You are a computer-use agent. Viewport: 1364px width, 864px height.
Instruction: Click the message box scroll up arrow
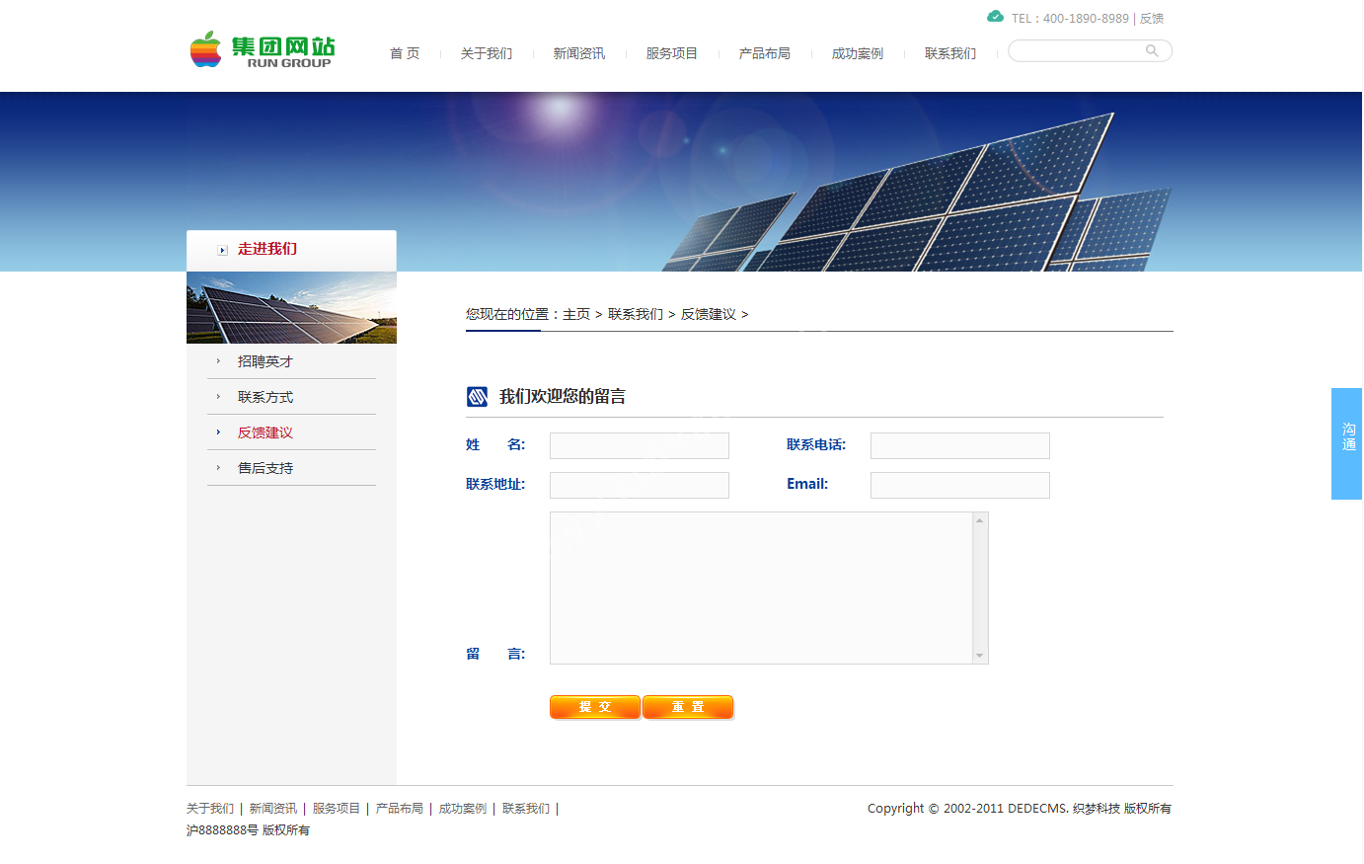(x=979, y=520)
